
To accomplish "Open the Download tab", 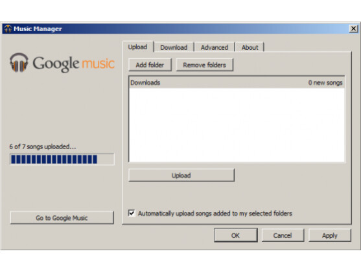I will tap(174, 47).
